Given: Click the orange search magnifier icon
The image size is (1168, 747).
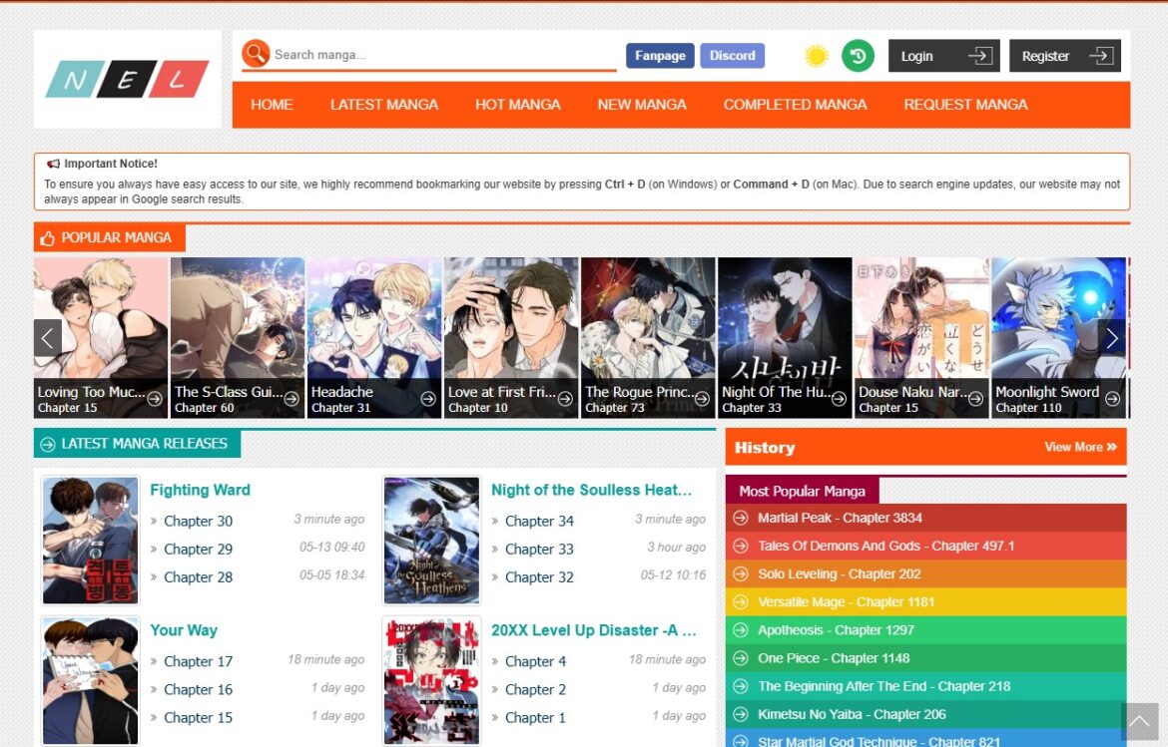Looking at the screenshot, I should click(x=256, y=54).
